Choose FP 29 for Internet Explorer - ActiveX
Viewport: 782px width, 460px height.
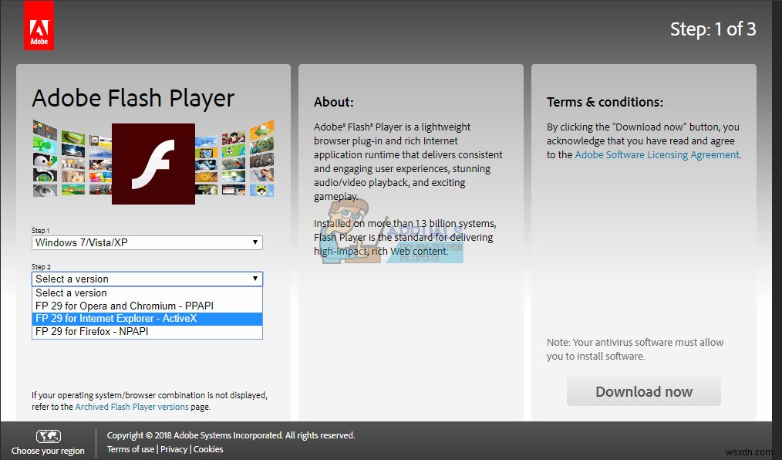click(147, 319)
